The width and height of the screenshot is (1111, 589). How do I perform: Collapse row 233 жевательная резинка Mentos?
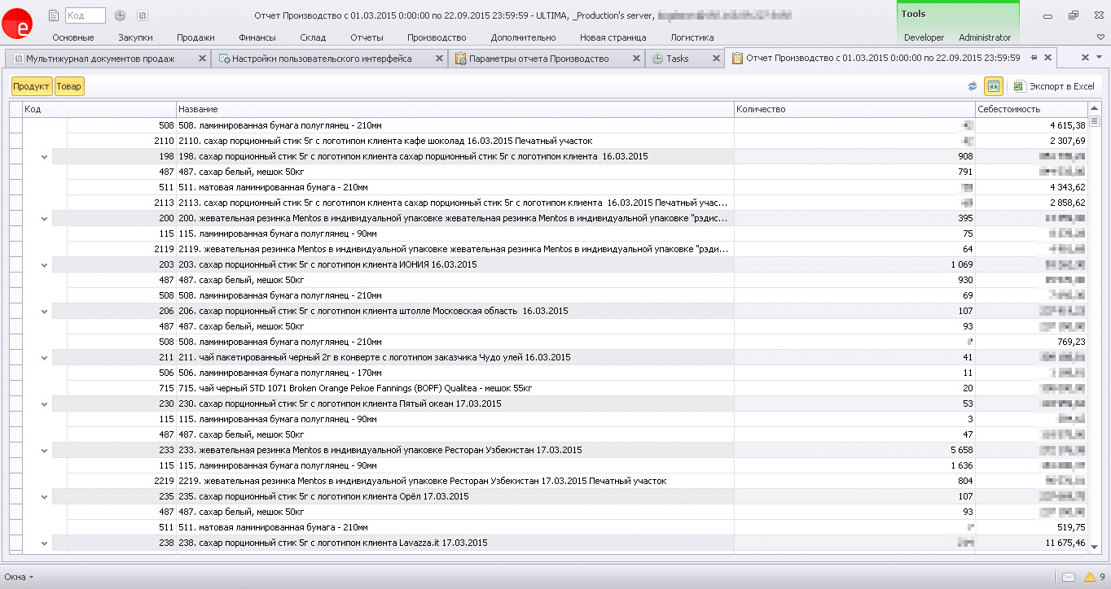click(x=45, y=451)
